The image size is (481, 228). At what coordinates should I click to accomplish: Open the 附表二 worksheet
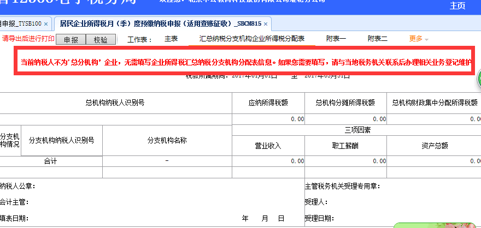[377, 39]
